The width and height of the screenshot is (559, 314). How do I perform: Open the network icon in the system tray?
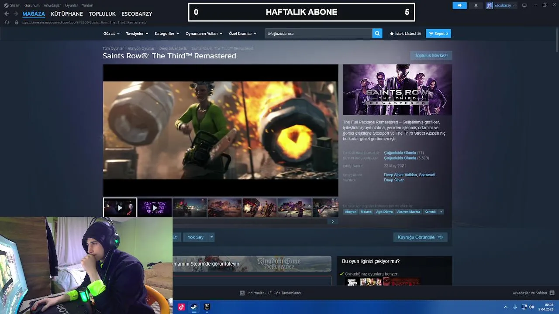pyautogui.click(x=523, y=307)
